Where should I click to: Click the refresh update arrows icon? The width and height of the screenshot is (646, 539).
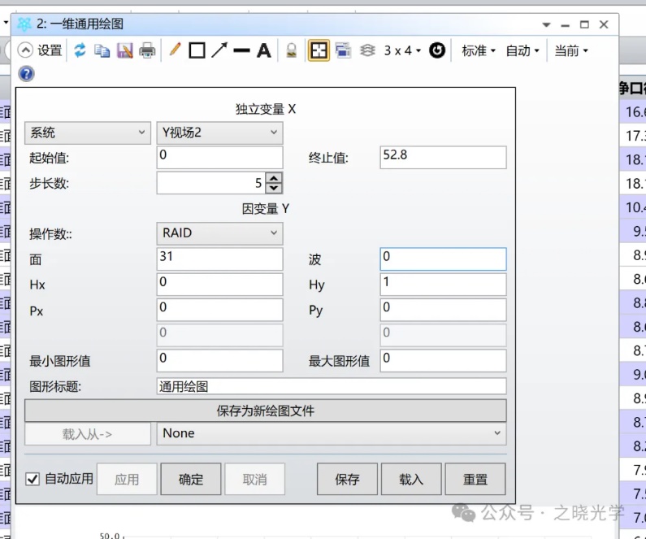click(x=80, y=50)
